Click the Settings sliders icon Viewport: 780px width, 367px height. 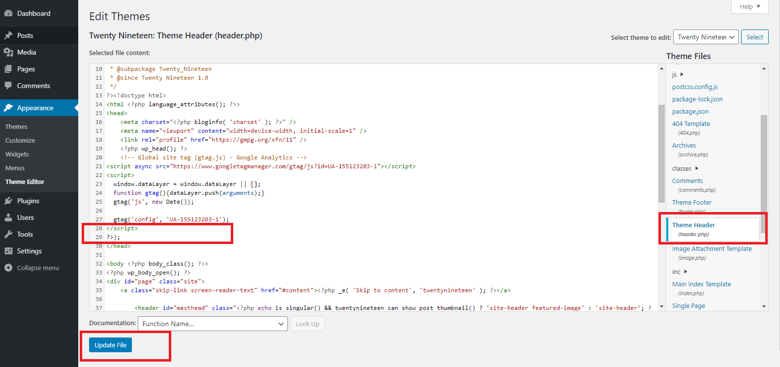(8, 251)
